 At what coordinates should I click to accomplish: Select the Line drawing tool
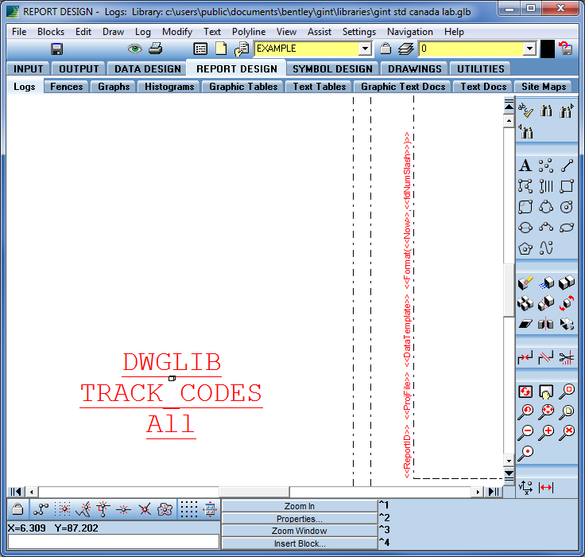pos(567,166)
